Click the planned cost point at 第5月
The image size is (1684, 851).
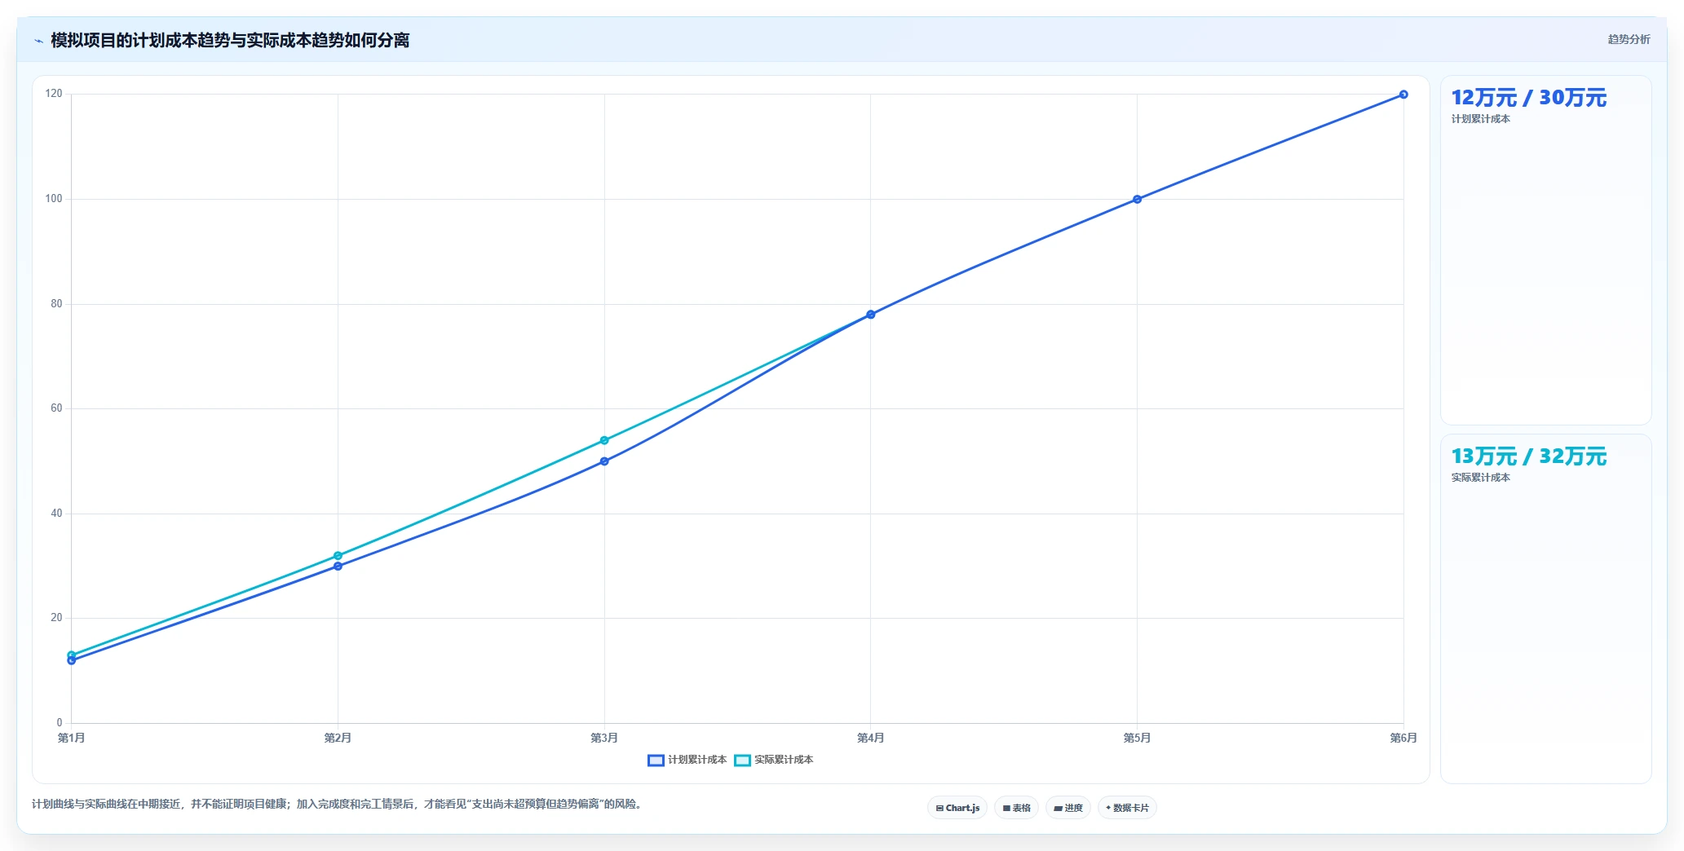pyautogui.click(x=1137, y=199)
